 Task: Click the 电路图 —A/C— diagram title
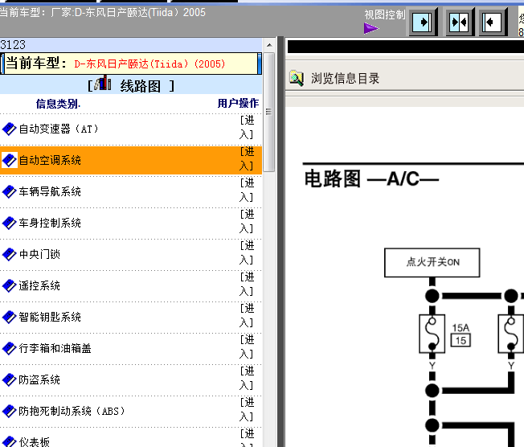point(371,178)
